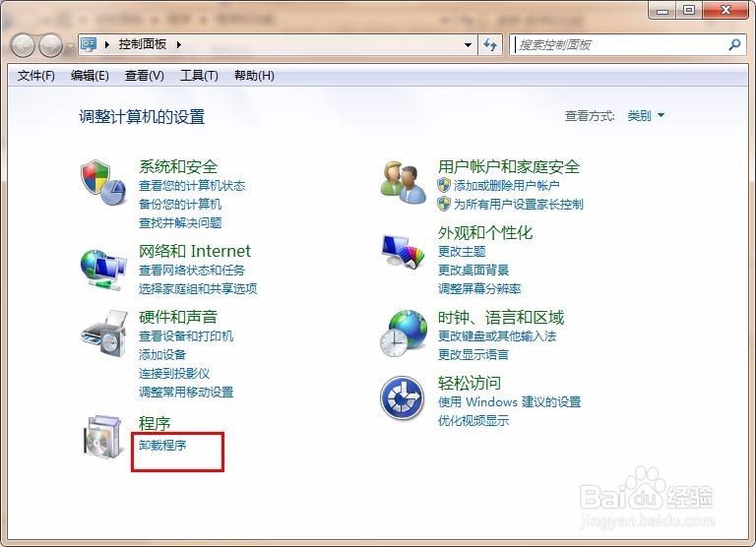Click 连接到投影仪 link

[x=174, y=374]
